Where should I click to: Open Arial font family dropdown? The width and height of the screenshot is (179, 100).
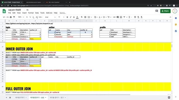pyautogui.click(x=50, y=17)
